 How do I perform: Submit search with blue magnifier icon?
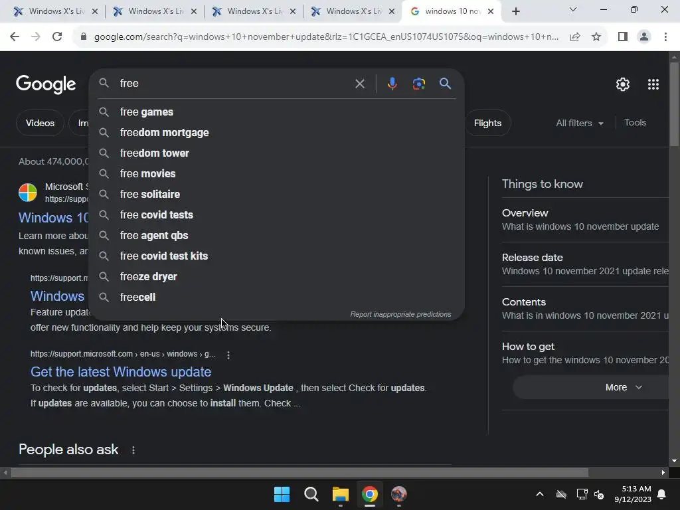[x=445, y=84]
